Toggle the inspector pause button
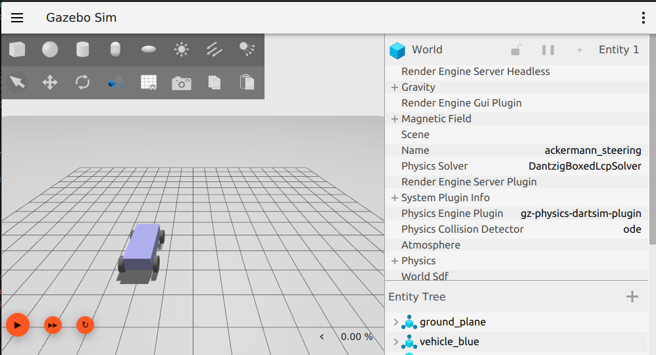 coord(547,50)
